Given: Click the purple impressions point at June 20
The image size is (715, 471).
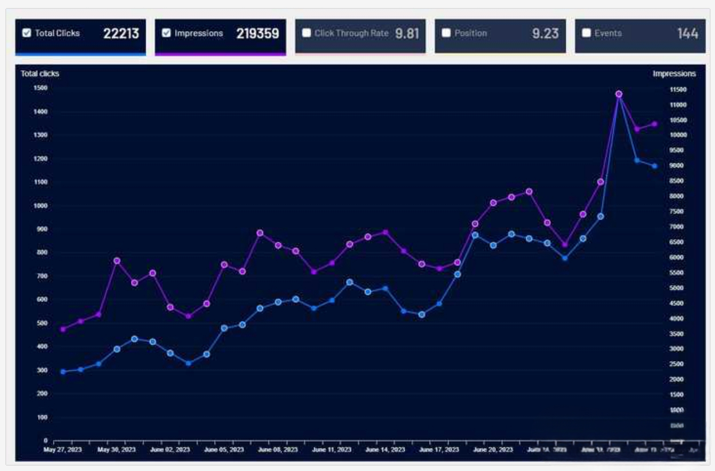Looking at the screenshot, I should pos(493,203).
